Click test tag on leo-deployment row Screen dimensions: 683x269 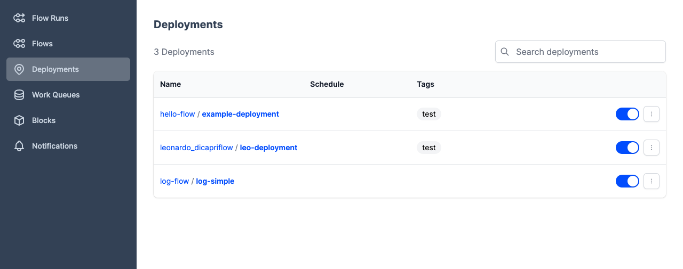(x=429, y=148)
